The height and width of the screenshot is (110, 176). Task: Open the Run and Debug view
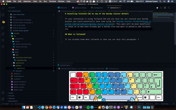tap(3, 27)
